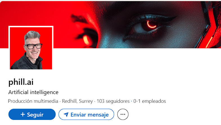The width and height of the screenshot is (221, 125).
Task: Click the paper plane icon in Enviar mensaje
Action: (x=66, y=115)
